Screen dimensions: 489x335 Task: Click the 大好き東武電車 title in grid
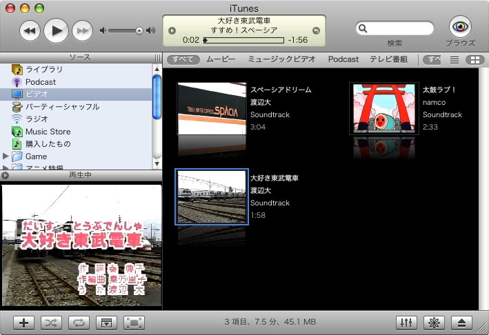[x=275, y=178]
